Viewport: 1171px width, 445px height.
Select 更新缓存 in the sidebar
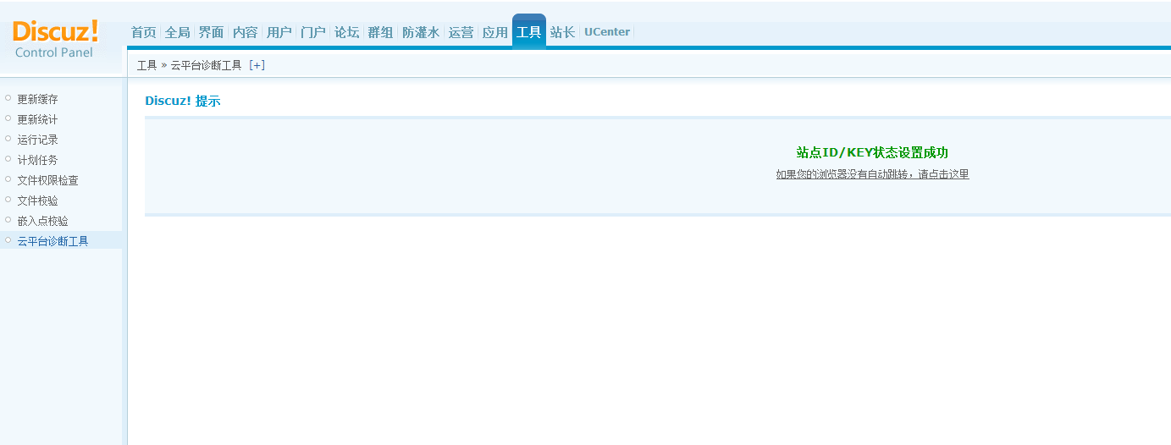pos(38,99)
